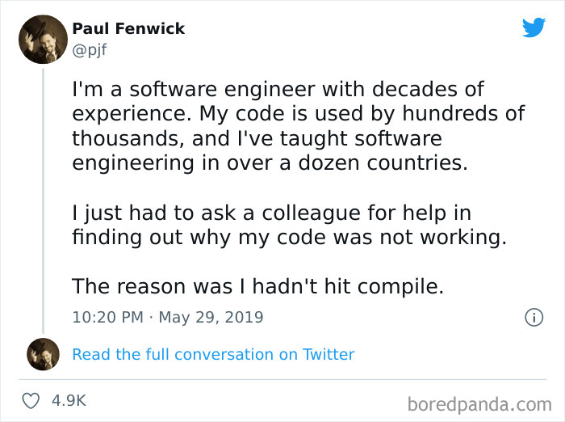Like the tweet with the heart icon

click(x=31, y=401)
